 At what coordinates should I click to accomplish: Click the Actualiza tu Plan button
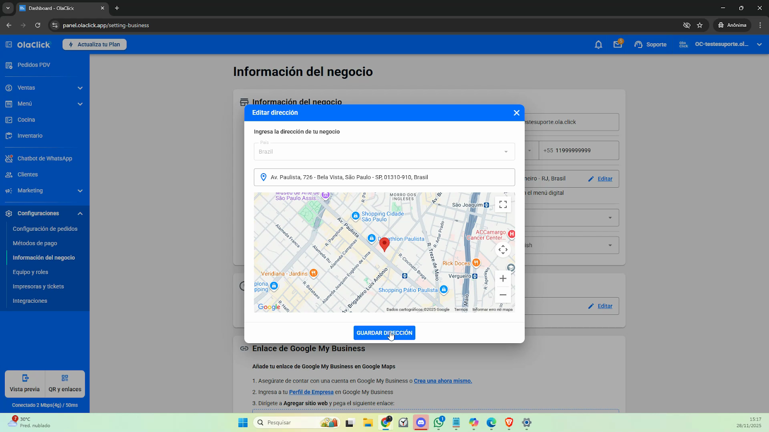point(95,45)
